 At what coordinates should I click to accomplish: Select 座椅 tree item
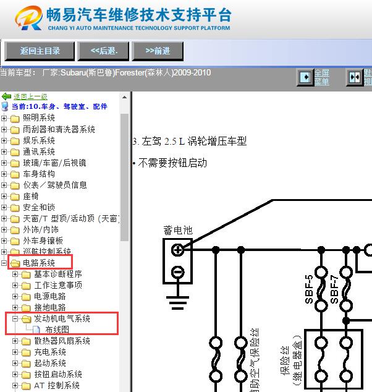pos(31,197)
